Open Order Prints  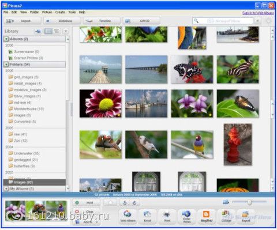click(x=187, y=217)
